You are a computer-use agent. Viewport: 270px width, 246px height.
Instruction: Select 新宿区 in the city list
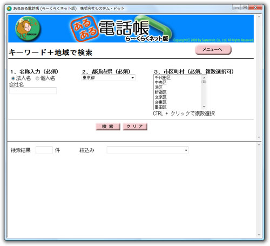click(161, 92)
